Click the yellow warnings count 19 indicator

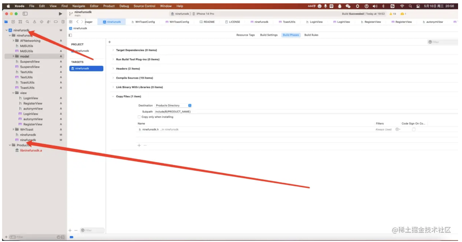[x=393, y=14]
